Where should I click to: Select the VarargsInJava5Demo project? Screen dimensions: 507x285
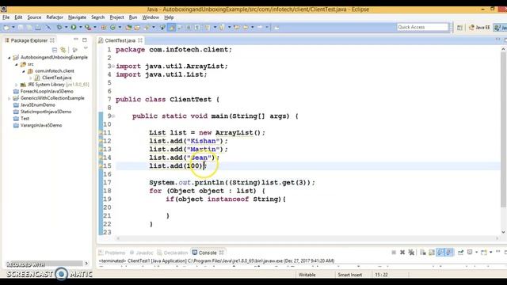(x=41, y=125)
